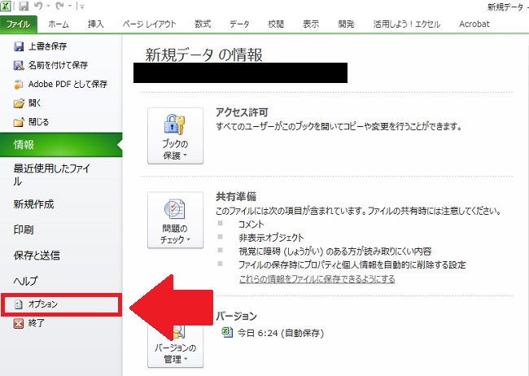Open the バージョンの管理 dropdown button
The image size is (529, 376).
click(175, 344)
